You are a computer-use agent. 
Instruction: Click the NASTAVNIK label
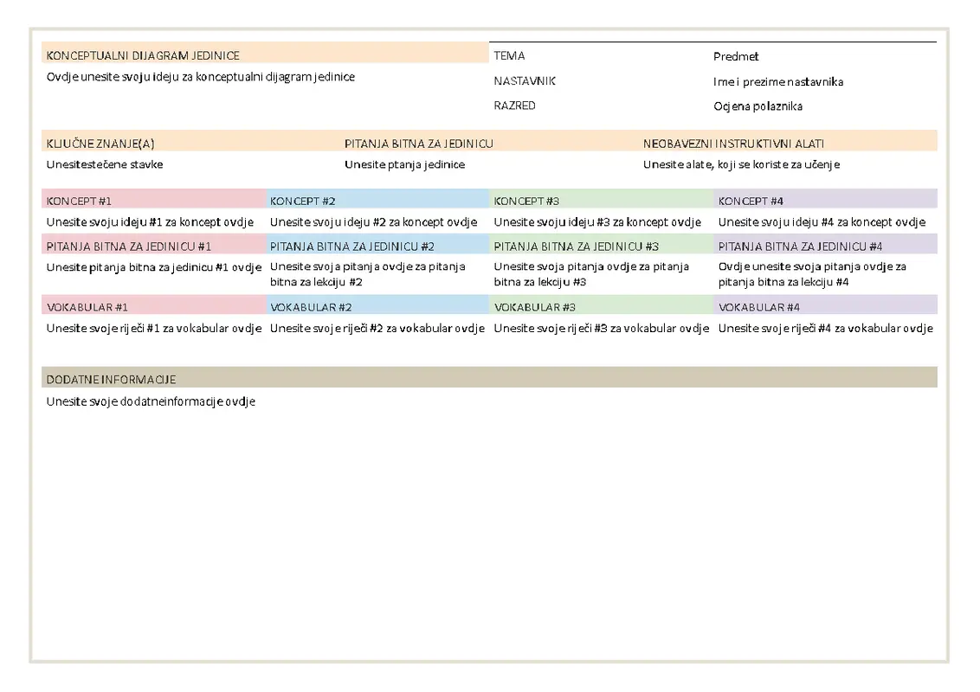tap(525, 81)
